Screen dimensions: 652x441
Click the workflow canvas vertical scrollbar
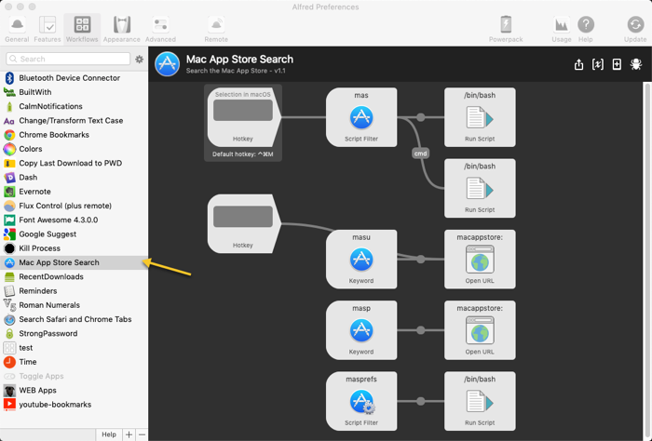647,261
